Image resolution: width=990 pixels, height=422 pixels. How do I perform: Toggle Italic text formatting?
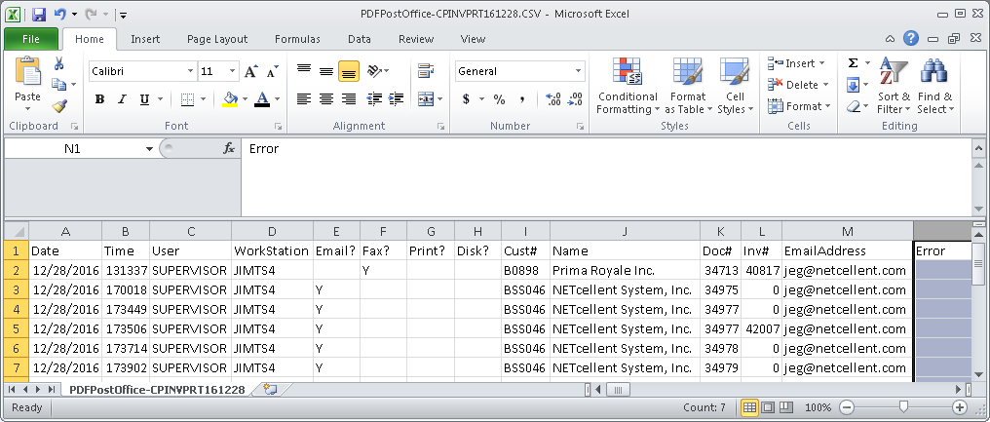point(122,99)
